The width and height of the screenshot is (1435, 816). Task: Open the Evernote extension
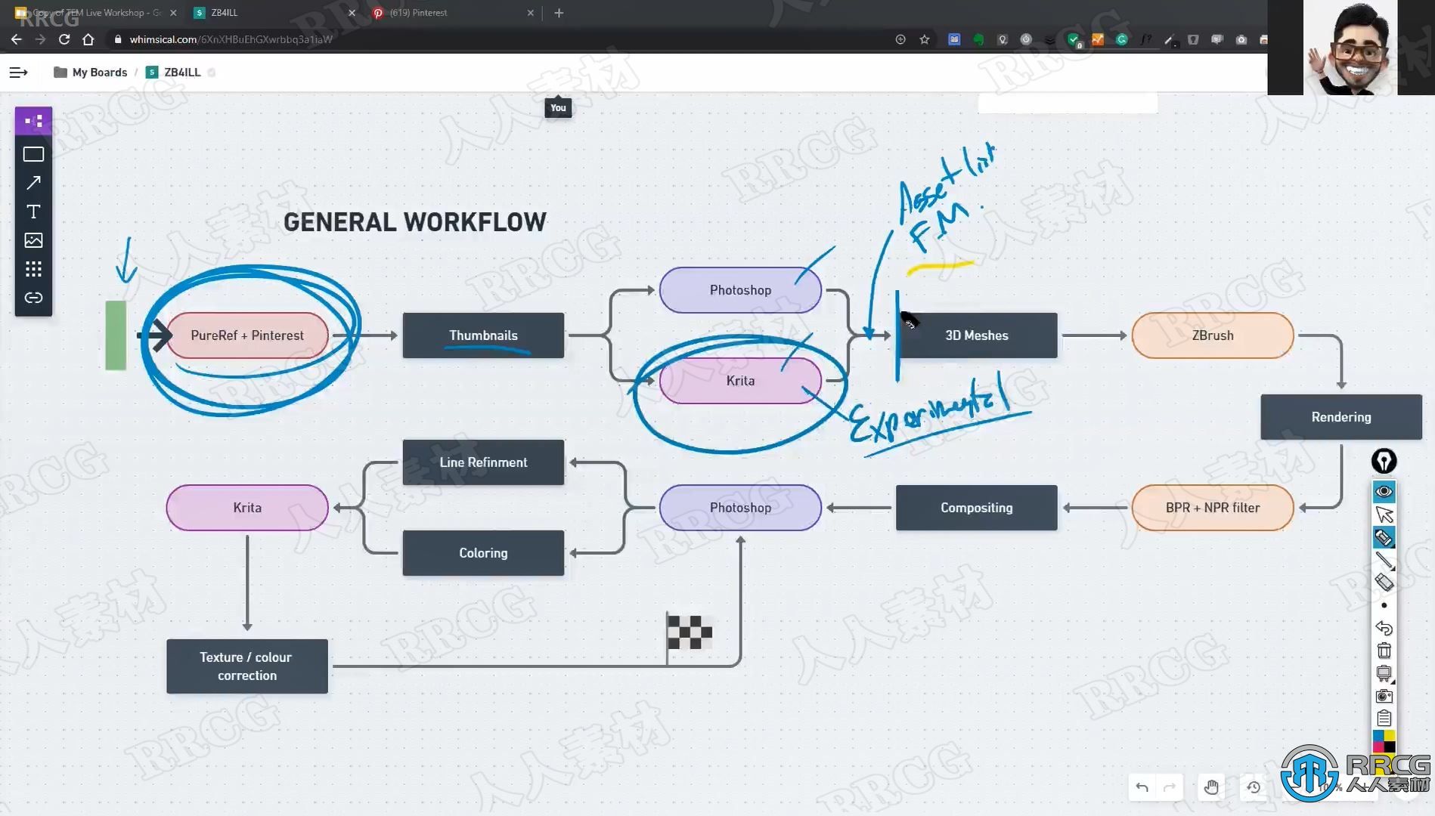click(978, 39)
